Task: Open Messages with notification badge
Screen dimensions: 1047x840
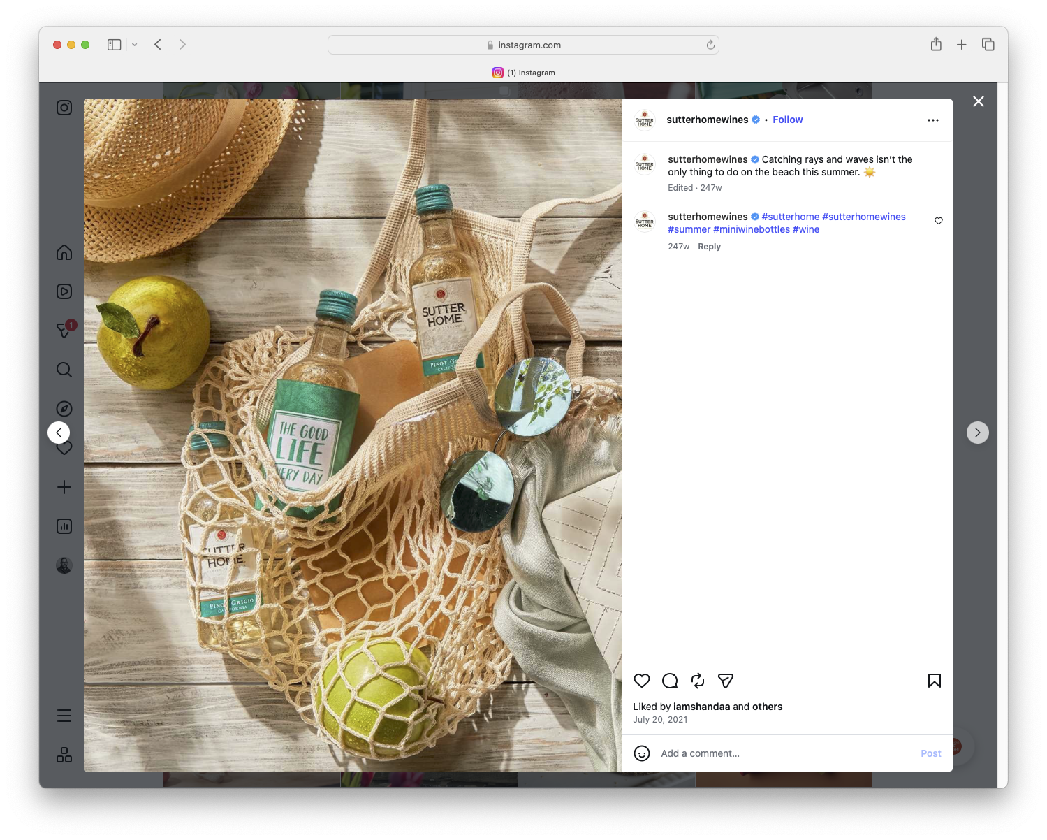Action: click(x=64, y=330)
